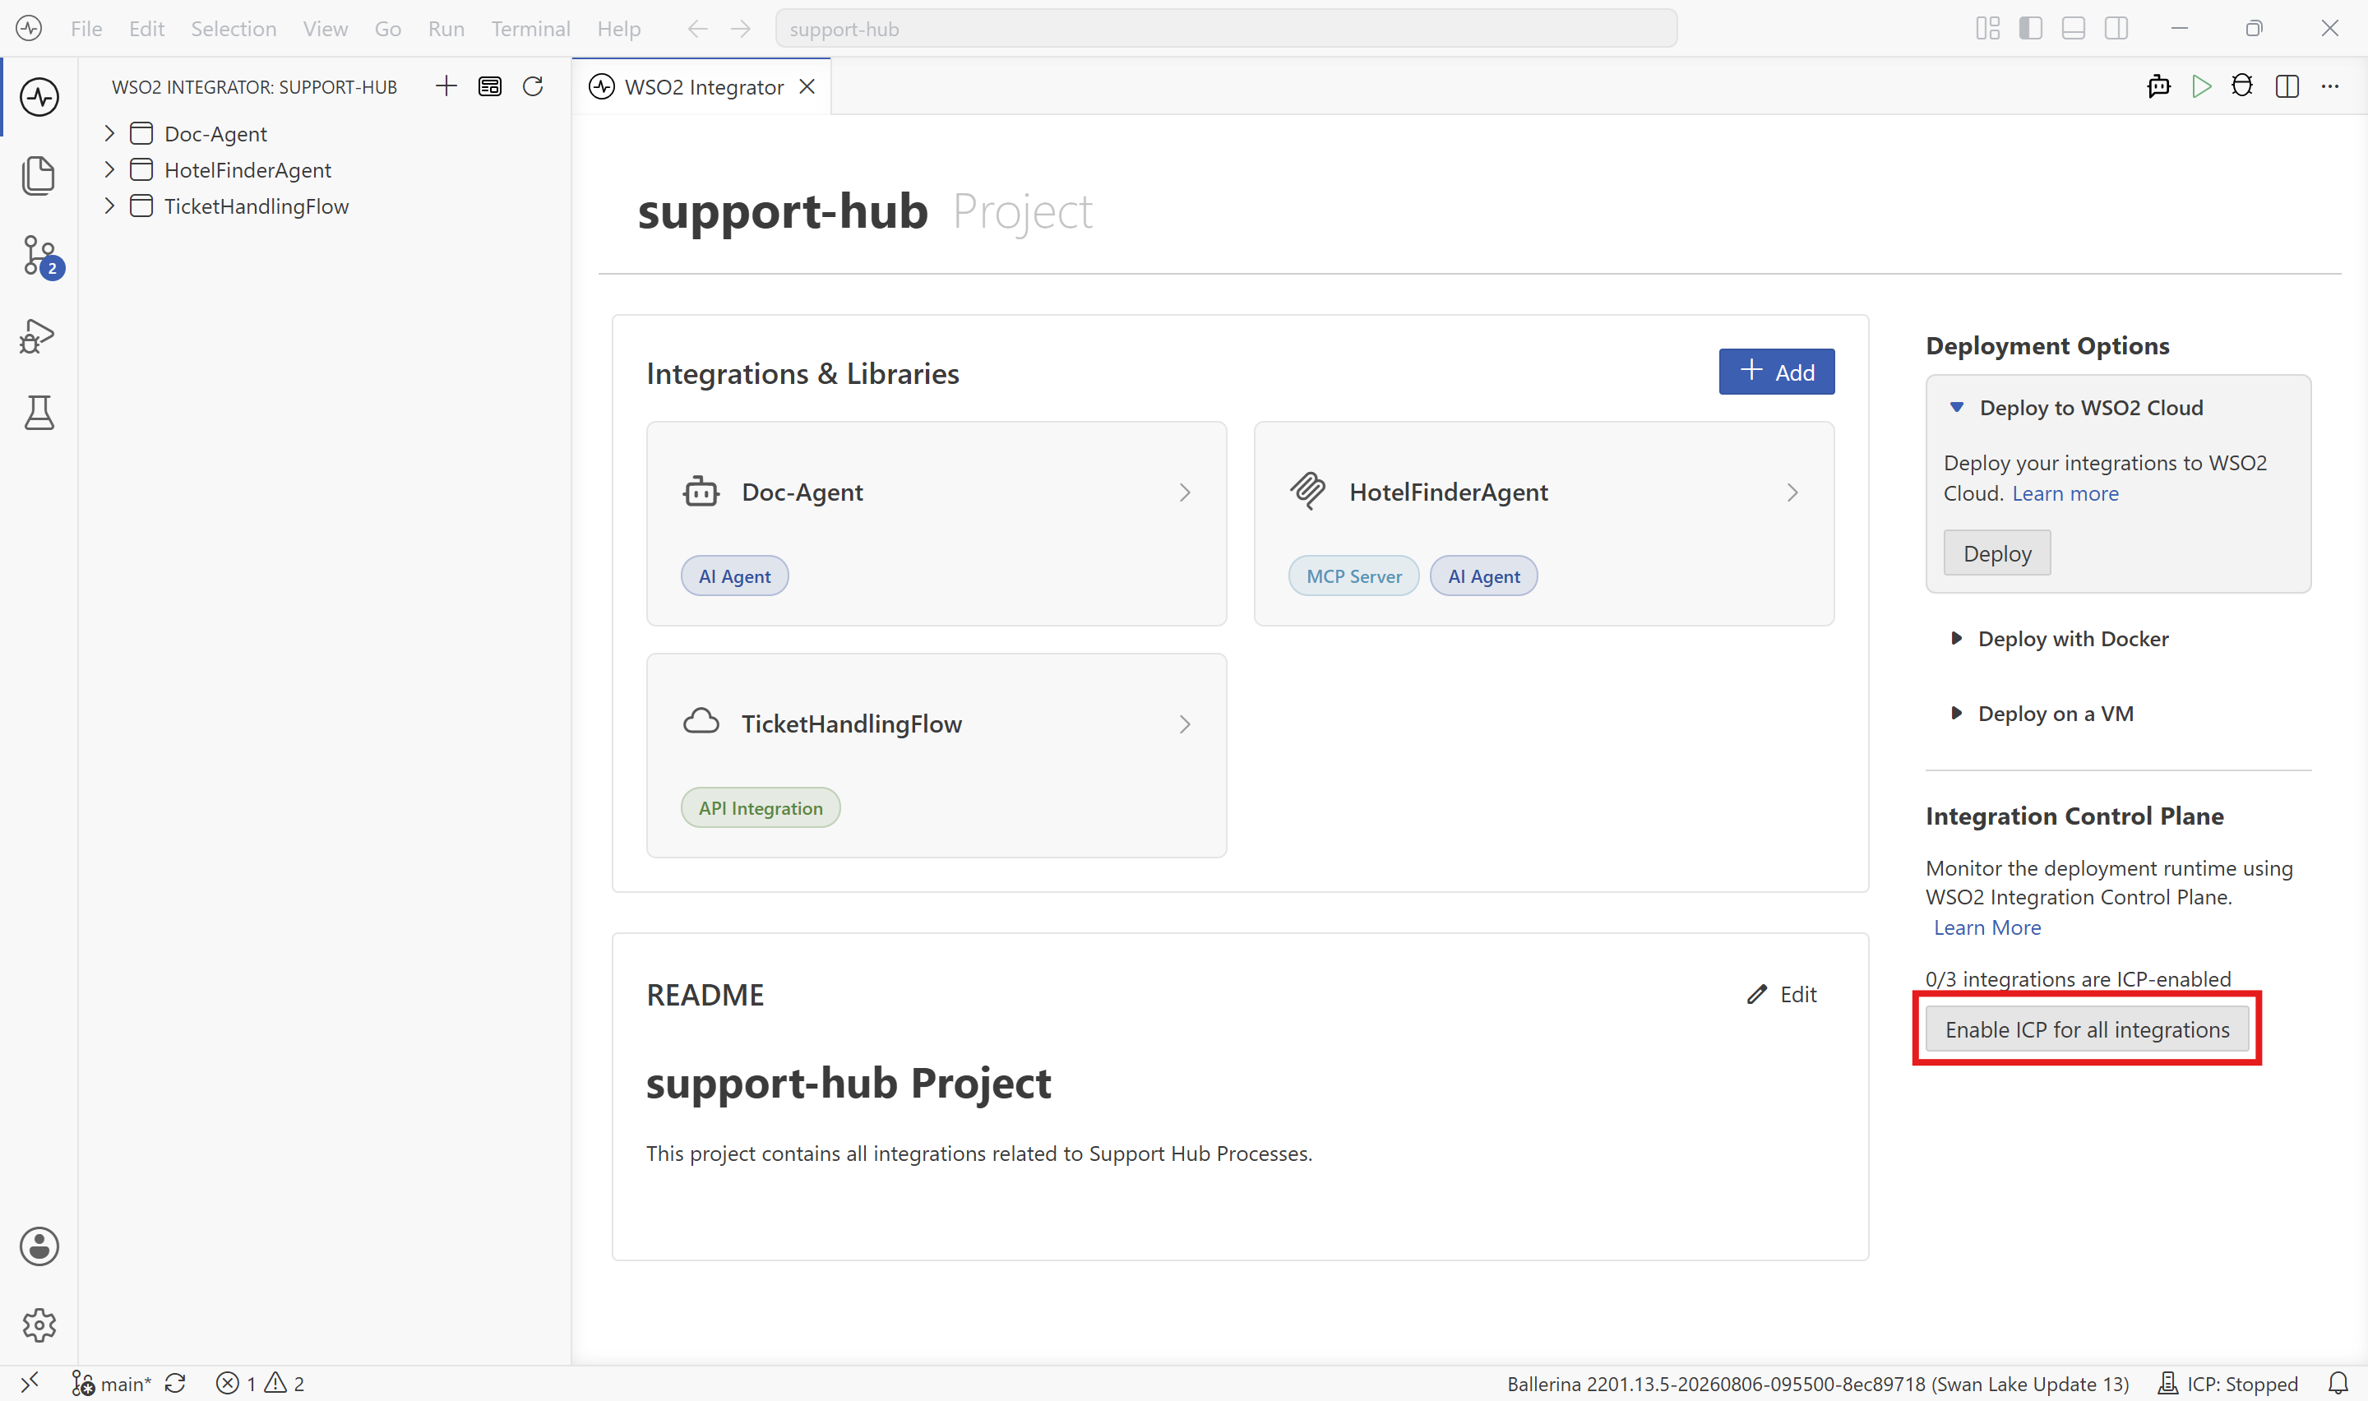Open the Testing flask view
2368x1401 pixels.
[39, 413]
